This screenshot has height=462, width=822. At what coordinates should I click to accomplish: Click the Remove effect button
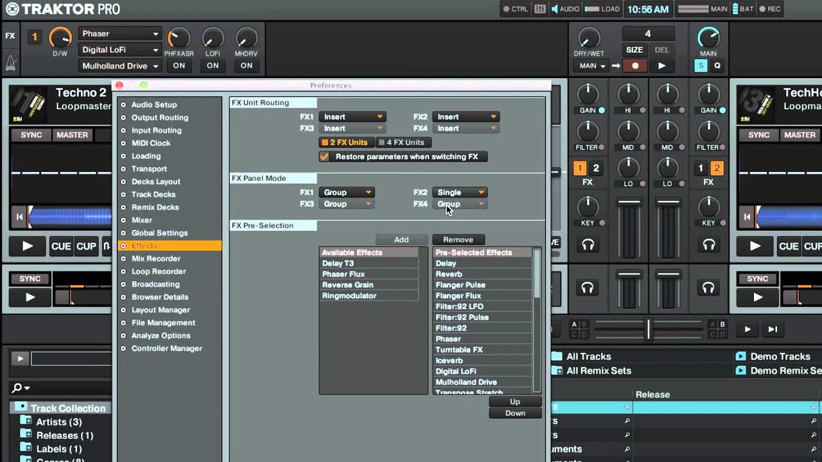(458, 239)
